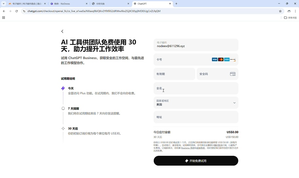The height and width of the screenshot is (178, 299).
Task: Click into the 有效期 expiry field
Action: (174, 74)
